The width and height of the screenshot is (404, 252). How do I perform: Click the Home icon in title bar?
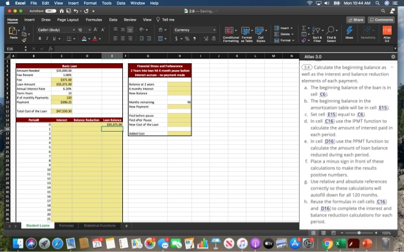pyautogui.click(x=62, y=11)
